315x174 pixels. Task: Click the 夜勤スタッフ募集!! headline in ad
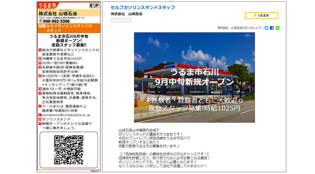69,45
